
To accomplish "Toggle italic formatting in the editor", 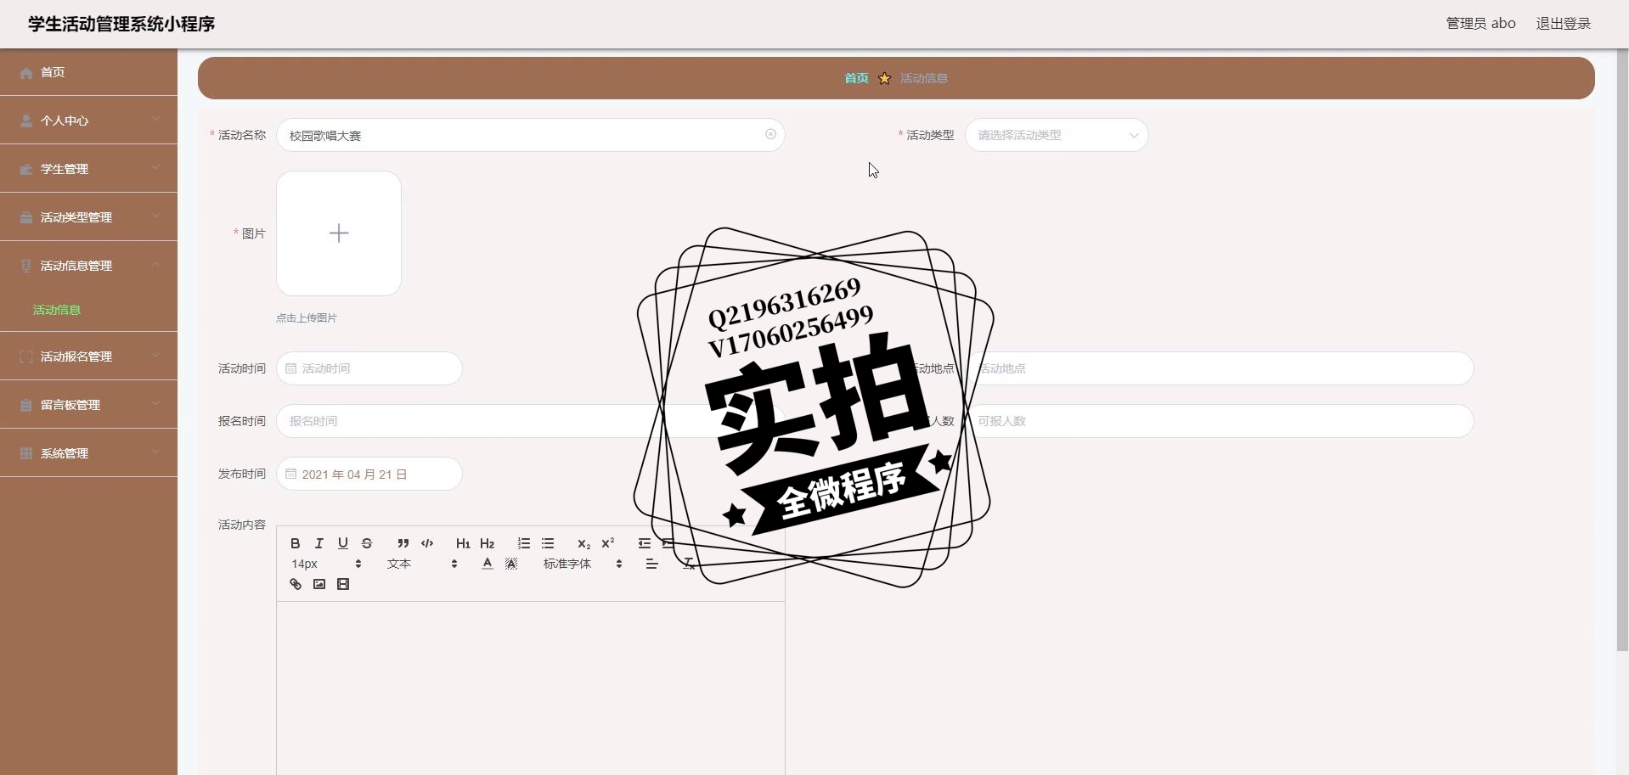I will pyautogui.click(x=319, y=543).
